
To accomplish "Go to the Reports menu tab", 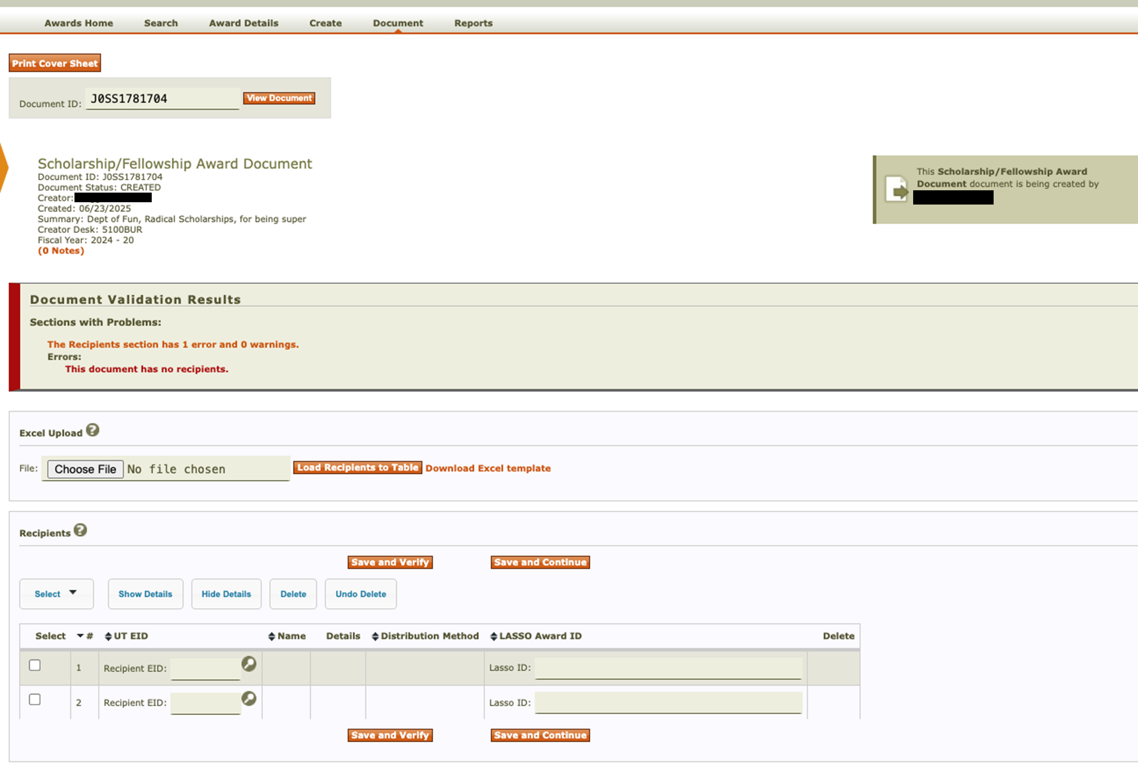I will click(x=473, y=23).
